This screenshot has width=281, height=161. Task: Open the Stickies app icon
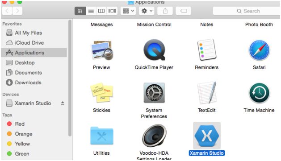102,92
